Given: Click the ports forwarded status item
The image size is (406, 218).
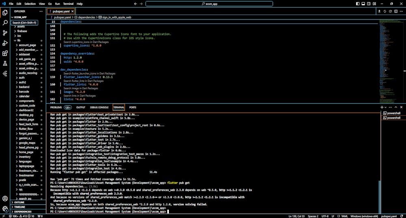Looking at the screenshot, I should tap(40, 216).
